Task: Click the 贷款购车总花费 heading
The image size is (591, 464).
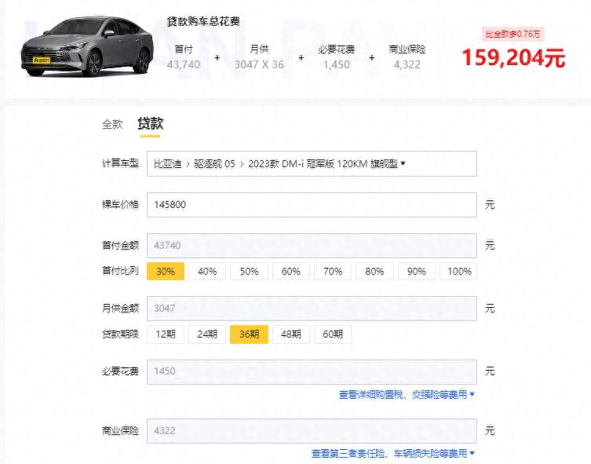Action: (x=203, y=22)
